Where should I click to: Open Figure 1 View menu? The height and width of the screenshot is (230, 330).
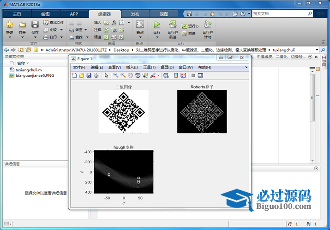pos(114,67)
